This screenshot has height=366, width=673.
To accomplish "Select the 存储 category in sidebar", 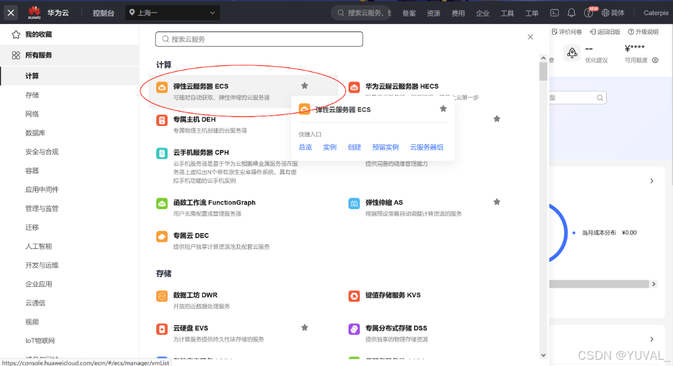I will [32, 95].
